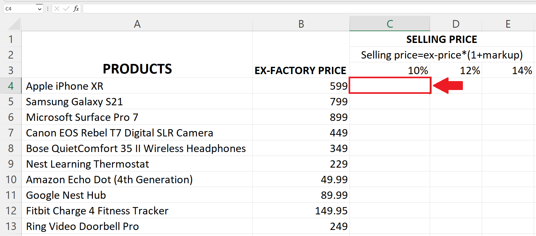The image size is (536, 236).
Task: Select the Canon EOS Rebel T7 cell
Action: click(137, 133)
